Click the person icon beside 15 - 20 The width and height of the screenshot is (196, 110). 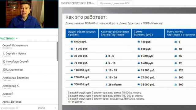[x=106, y=77]
